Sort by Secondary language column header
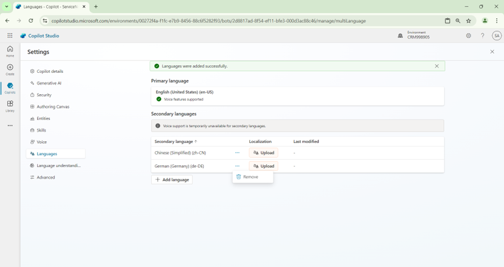 175,142
